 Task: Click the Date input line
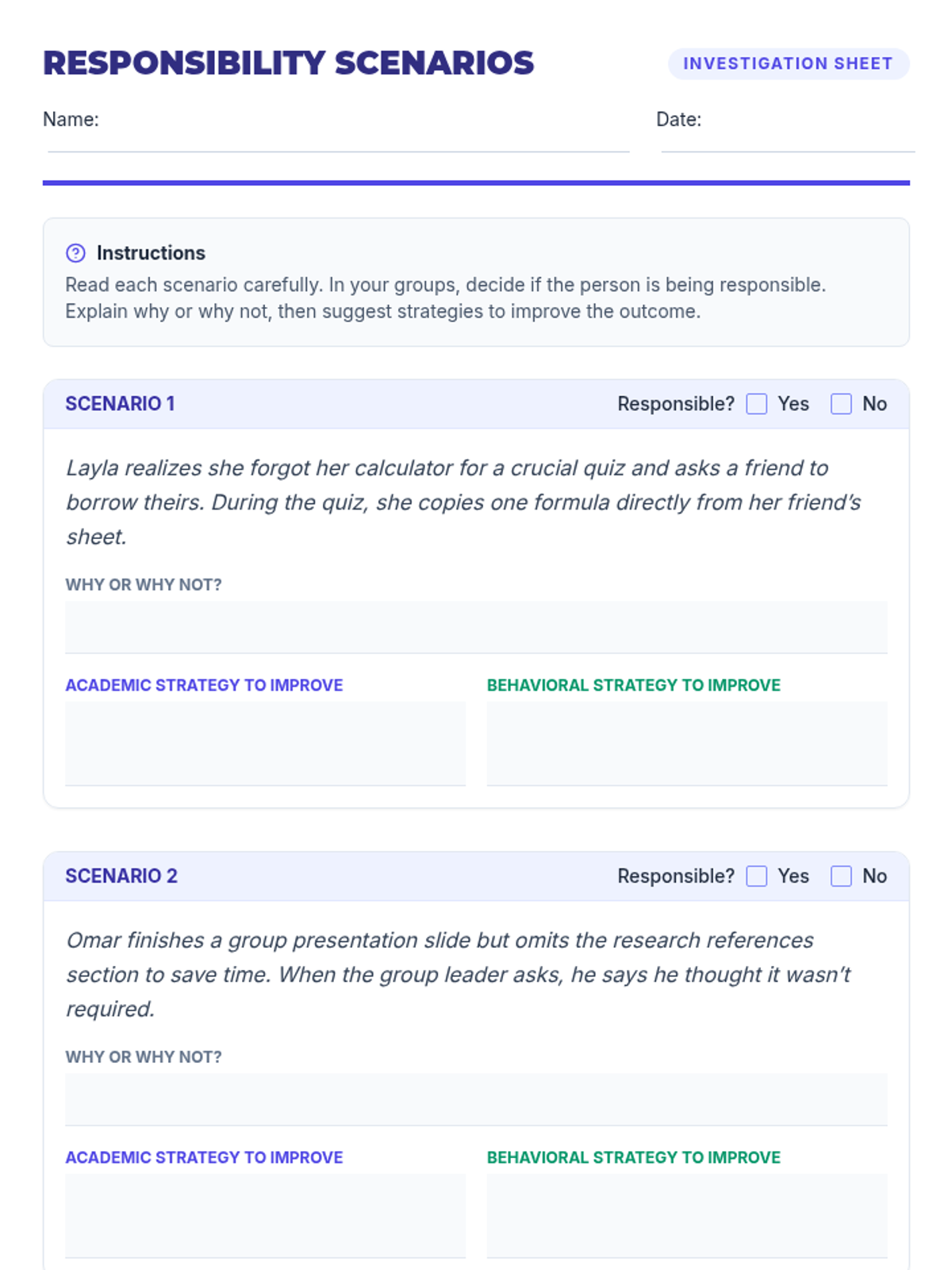pos(787,137)
